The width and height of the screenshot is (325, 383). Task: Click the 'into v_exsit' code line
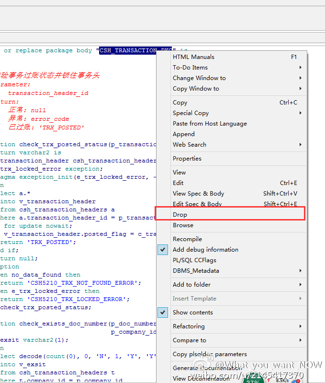[x=23, y=364]
